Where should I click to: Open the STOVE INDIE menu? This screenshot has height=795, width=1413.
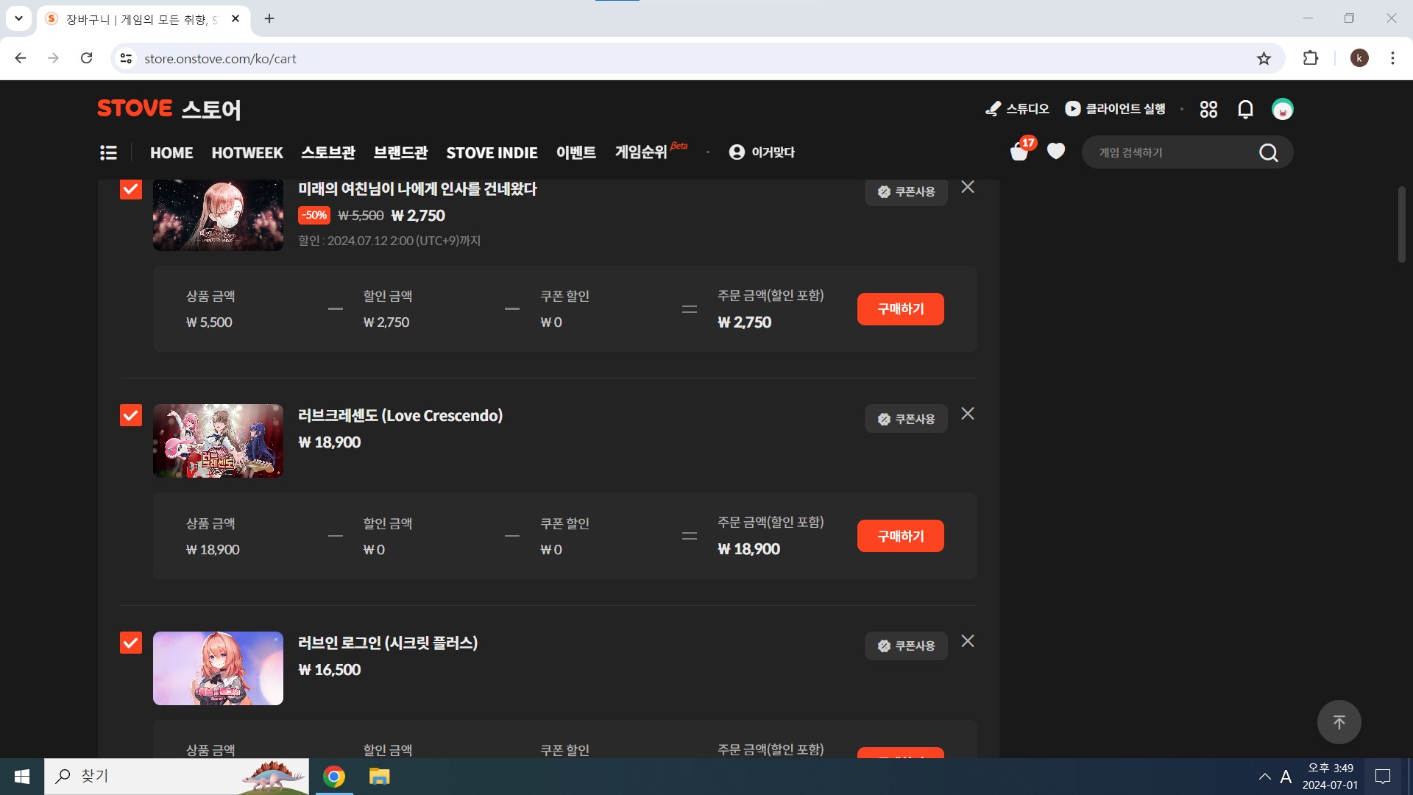492,152
